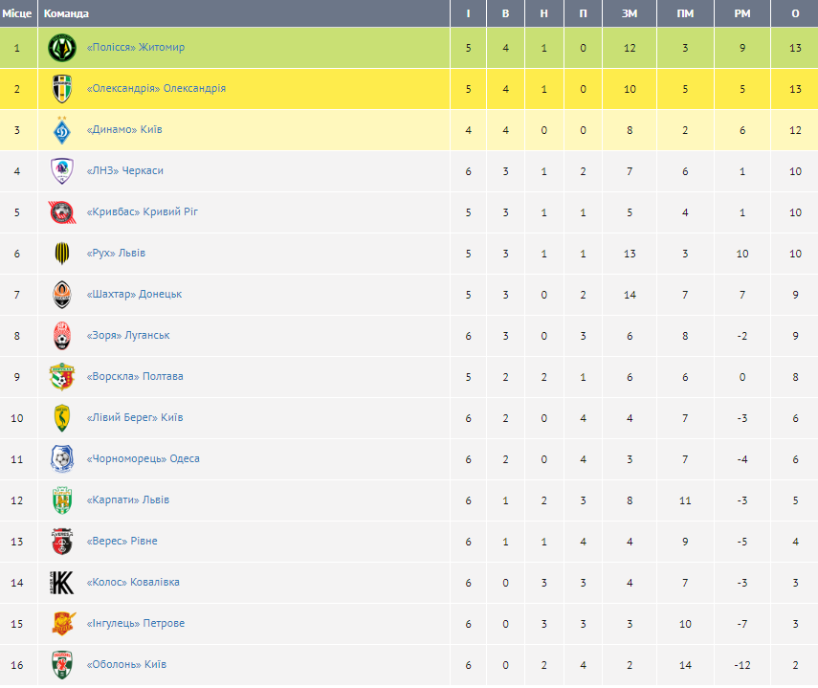
Task: Open the «ЛНЗ» Черкаси team link
Action: point(125,170)
